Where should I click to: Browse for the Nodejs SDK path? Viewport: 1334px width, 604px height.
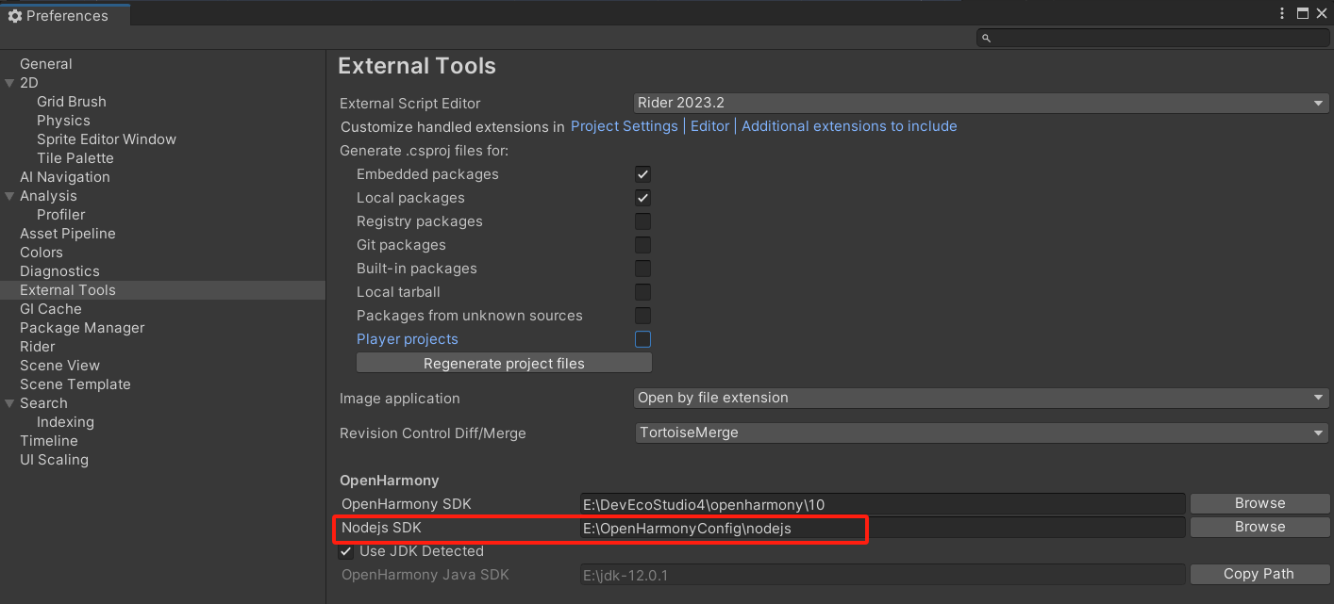pos(1259,527)
